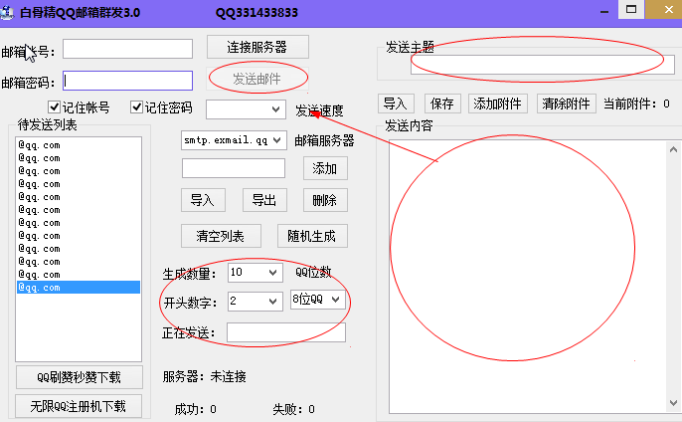Select the first @qq.com list entry

tap(79, 144)
